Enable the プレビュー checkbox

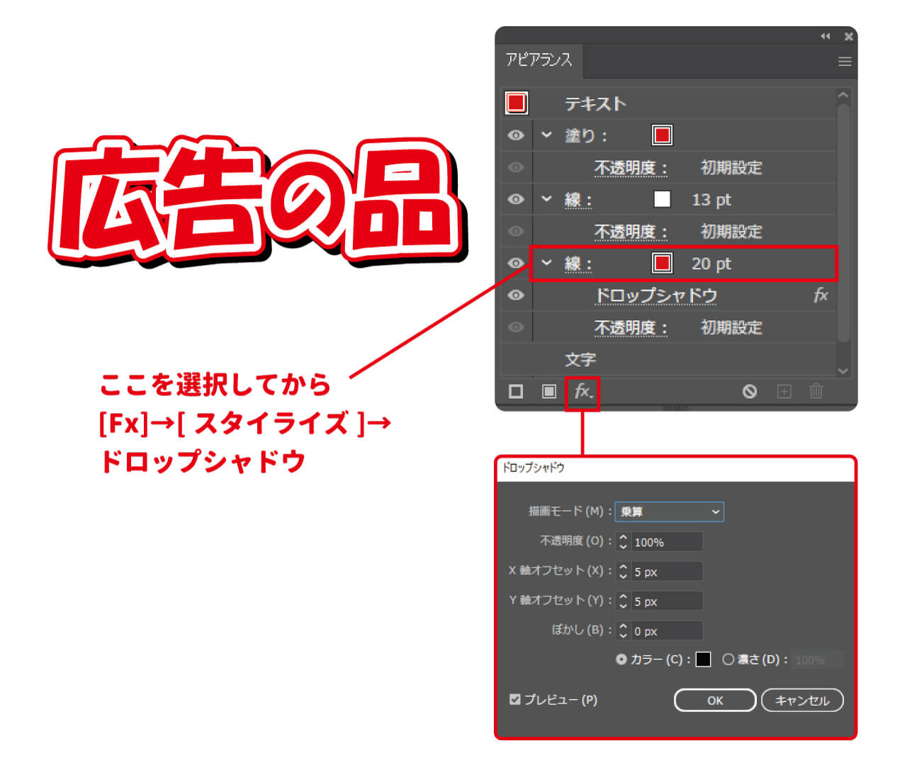tap(514, 699)
